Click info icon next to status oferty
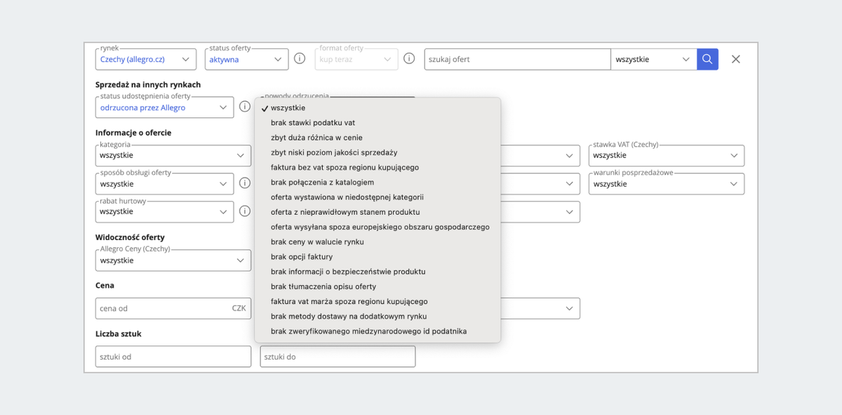The image size is (842, 415). [300, 59]
